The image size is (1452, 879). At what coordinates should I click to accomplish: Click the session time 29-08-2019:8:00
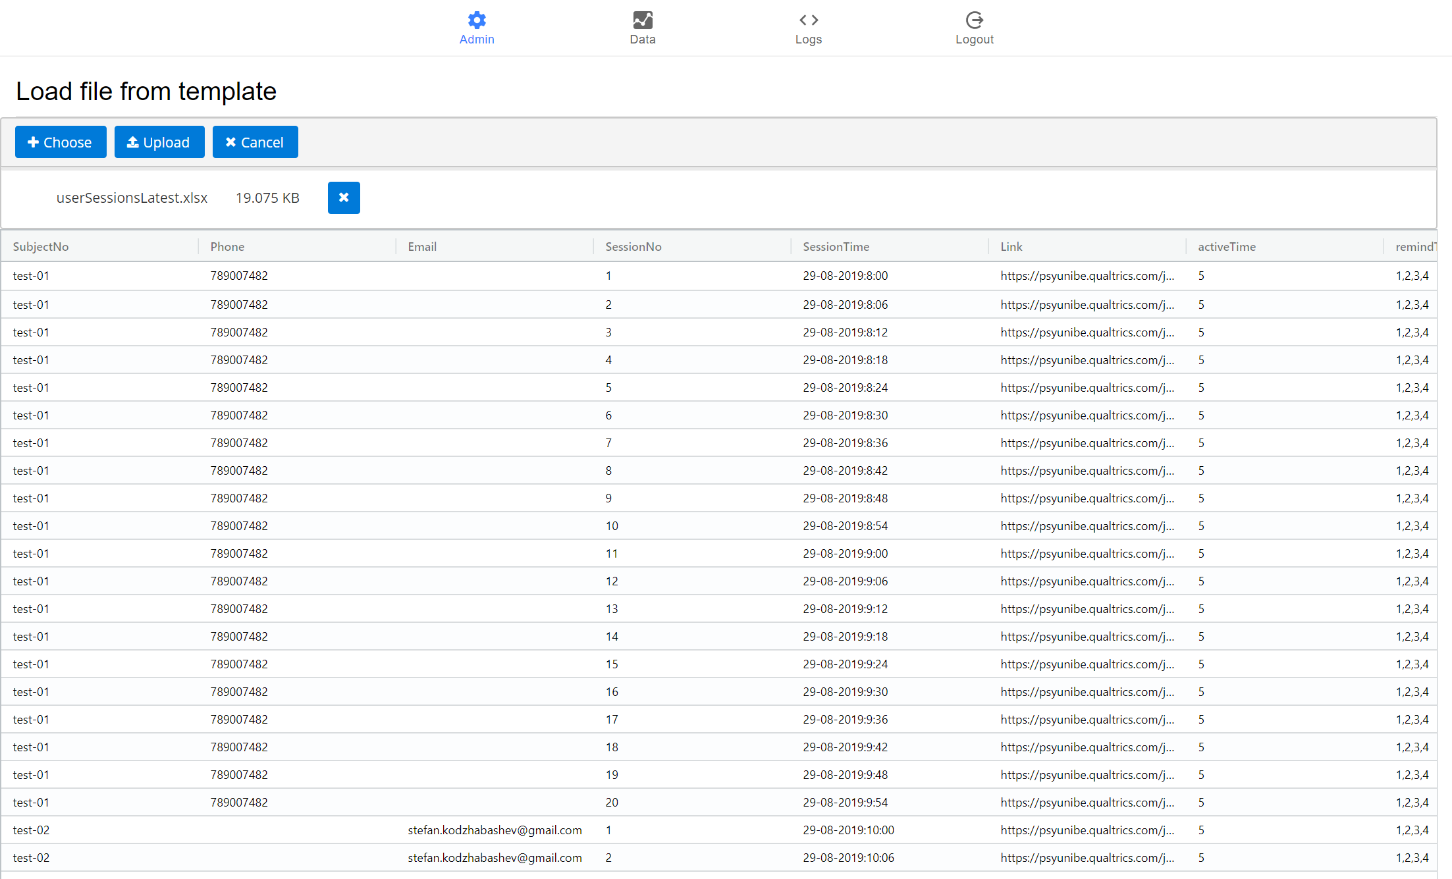[846, 276]
